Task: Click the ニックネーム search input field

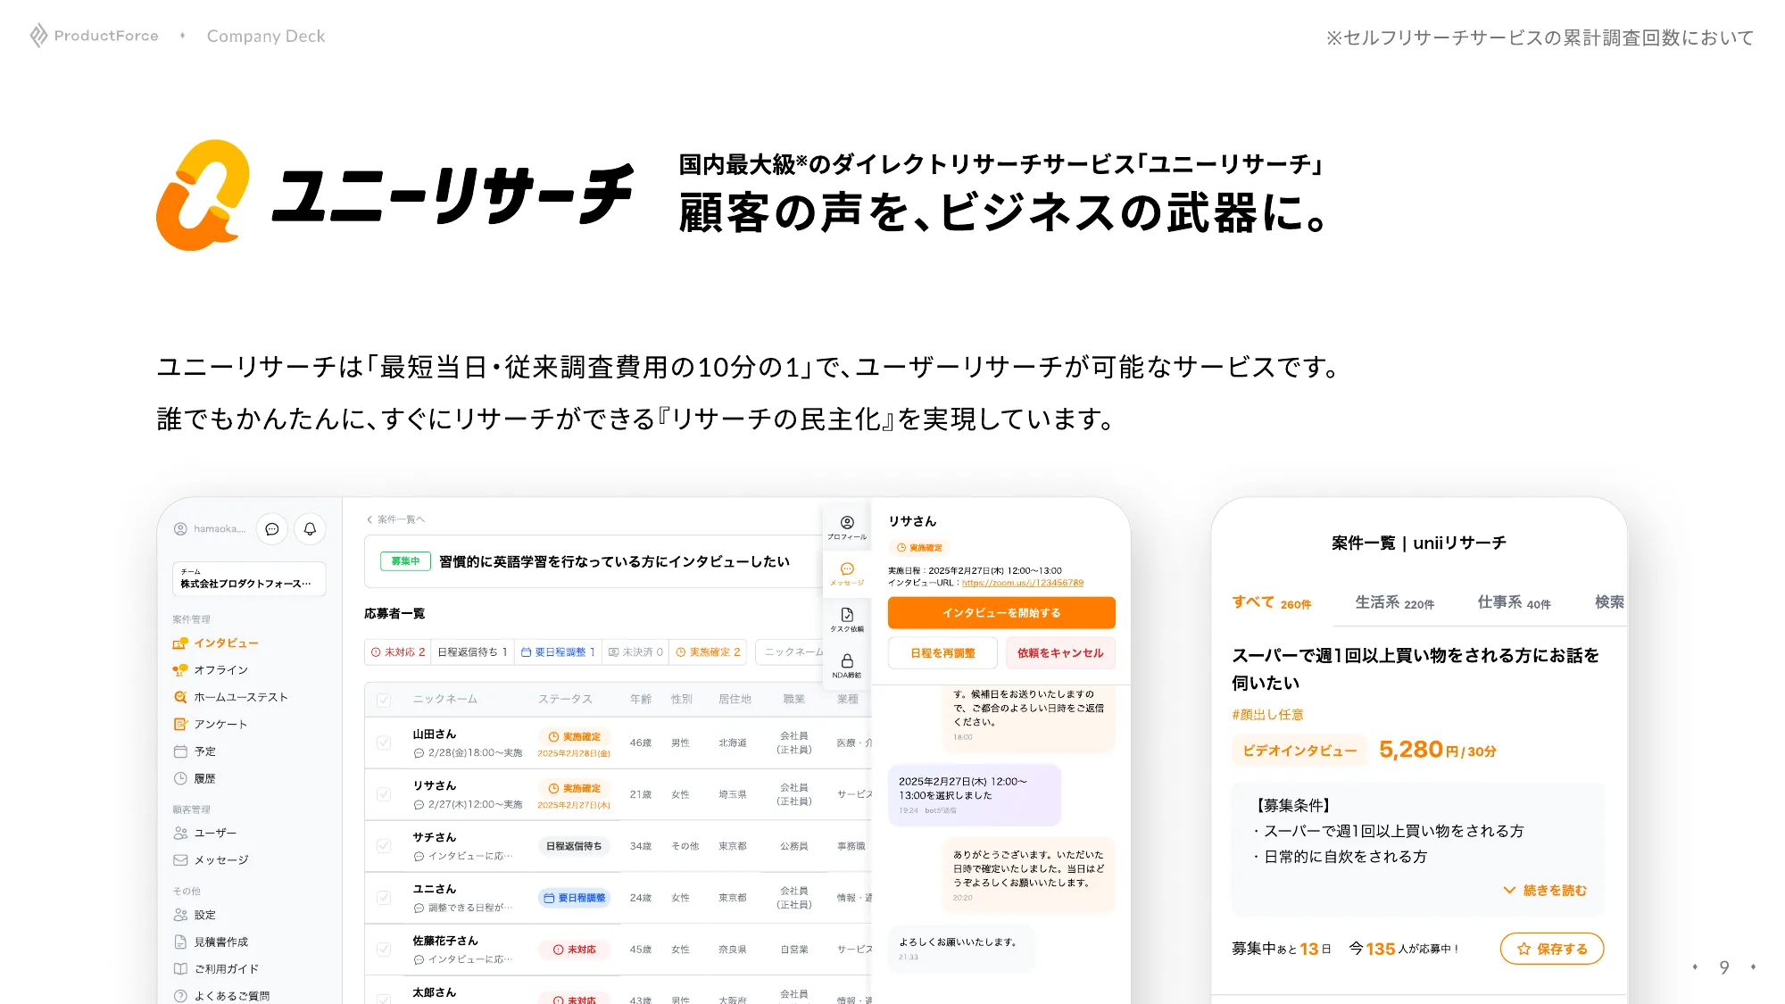Action: [x=792, y=652]
